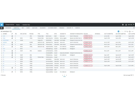The width and height of the screenshot is (135, 101).
Task: Expand the Vista PM tab dropdown
Action: [x=72, y=28]
